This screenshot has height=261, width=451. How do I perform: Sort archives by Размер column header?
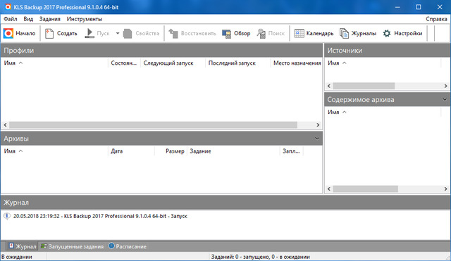click(175, 151)
